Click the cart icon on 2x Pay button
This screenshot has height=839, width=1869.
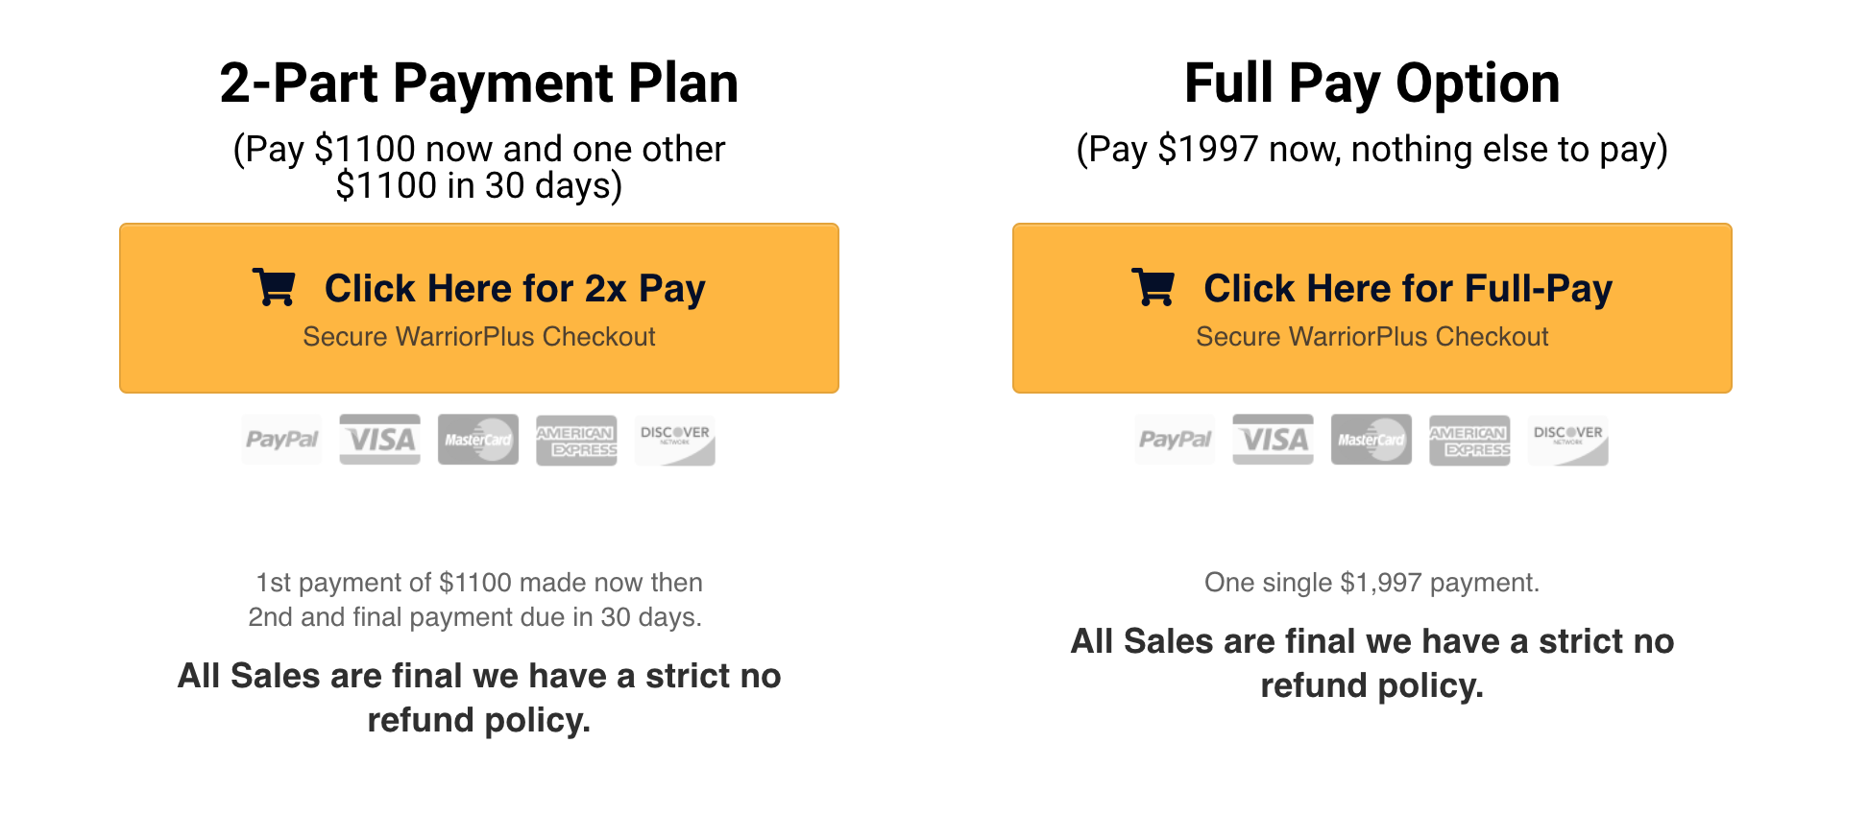274,287
